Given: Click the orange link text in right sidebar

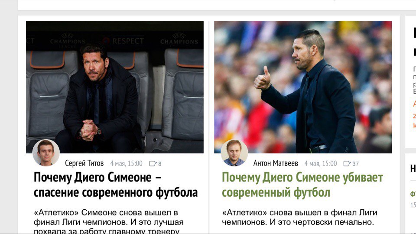Looking at the screenshot, I should pyautogui.click(x=414, y=114).
